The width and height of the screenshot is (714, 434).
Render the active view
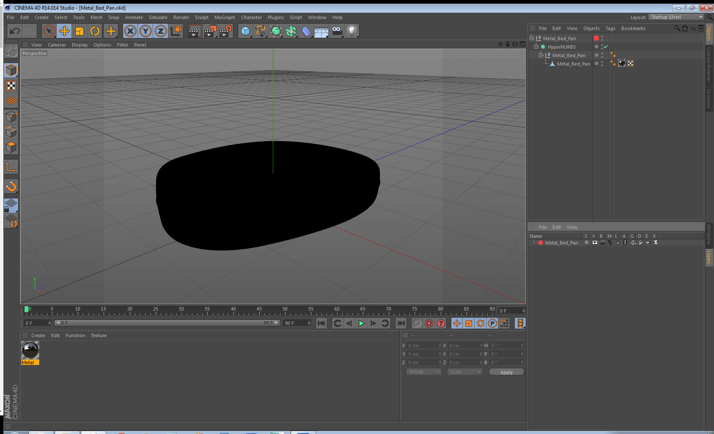(195, 31)
